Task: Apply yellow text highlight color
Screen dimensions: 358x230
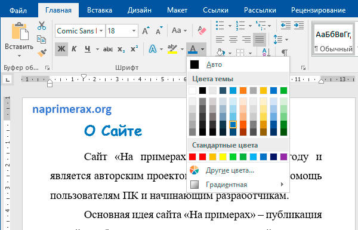Action: coord(172,49)
